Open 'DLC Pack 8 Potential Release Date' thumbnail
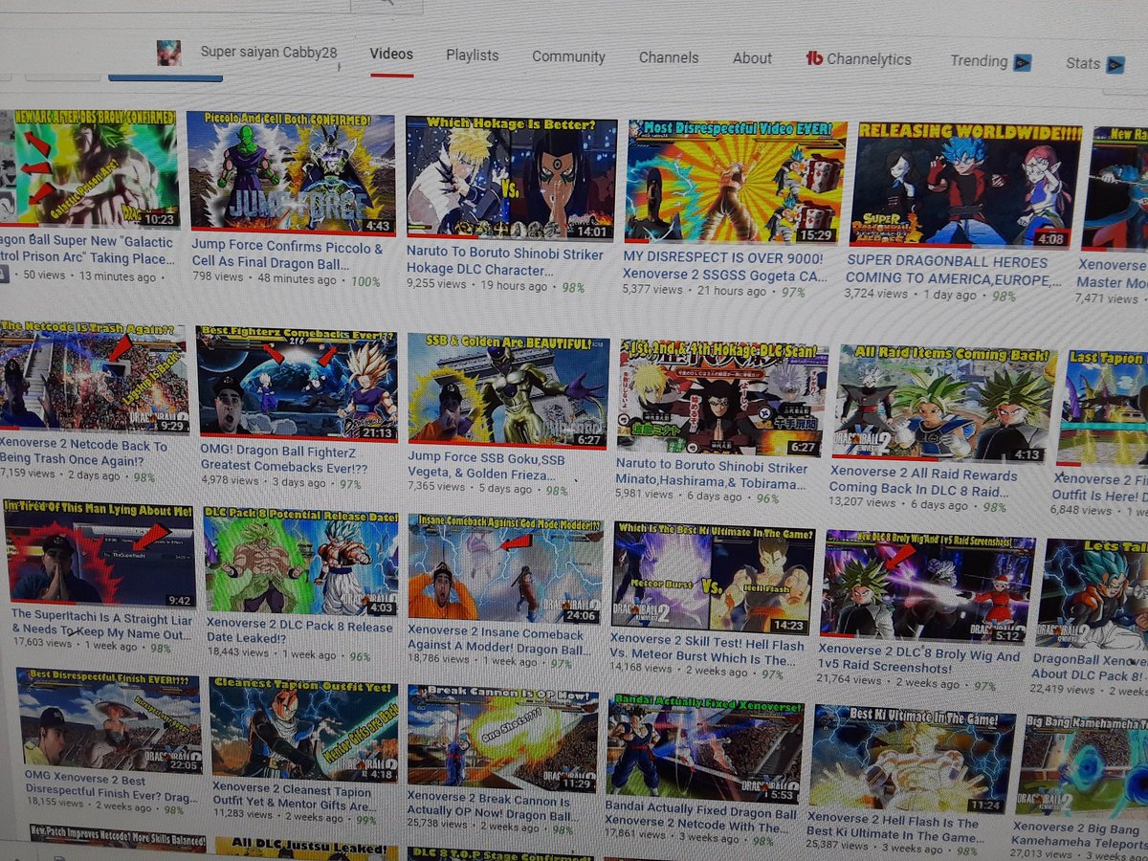This screenshot has height=861, width=1148. 299,560
